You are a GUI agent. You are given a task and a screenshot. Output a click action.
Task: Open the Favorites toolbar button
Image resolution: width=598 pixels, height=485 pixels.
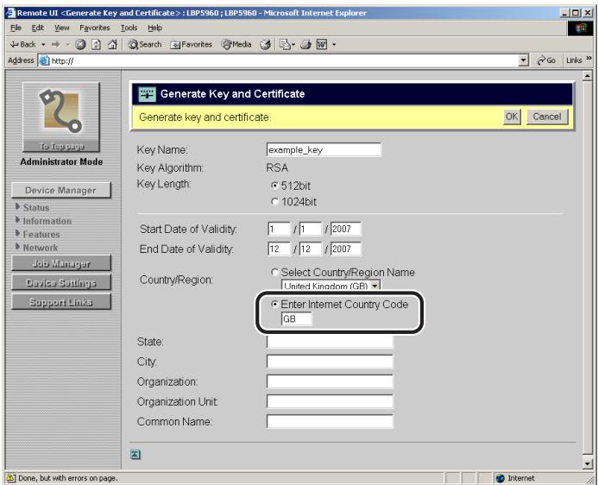pyautogui.click(x=191, y=45)
